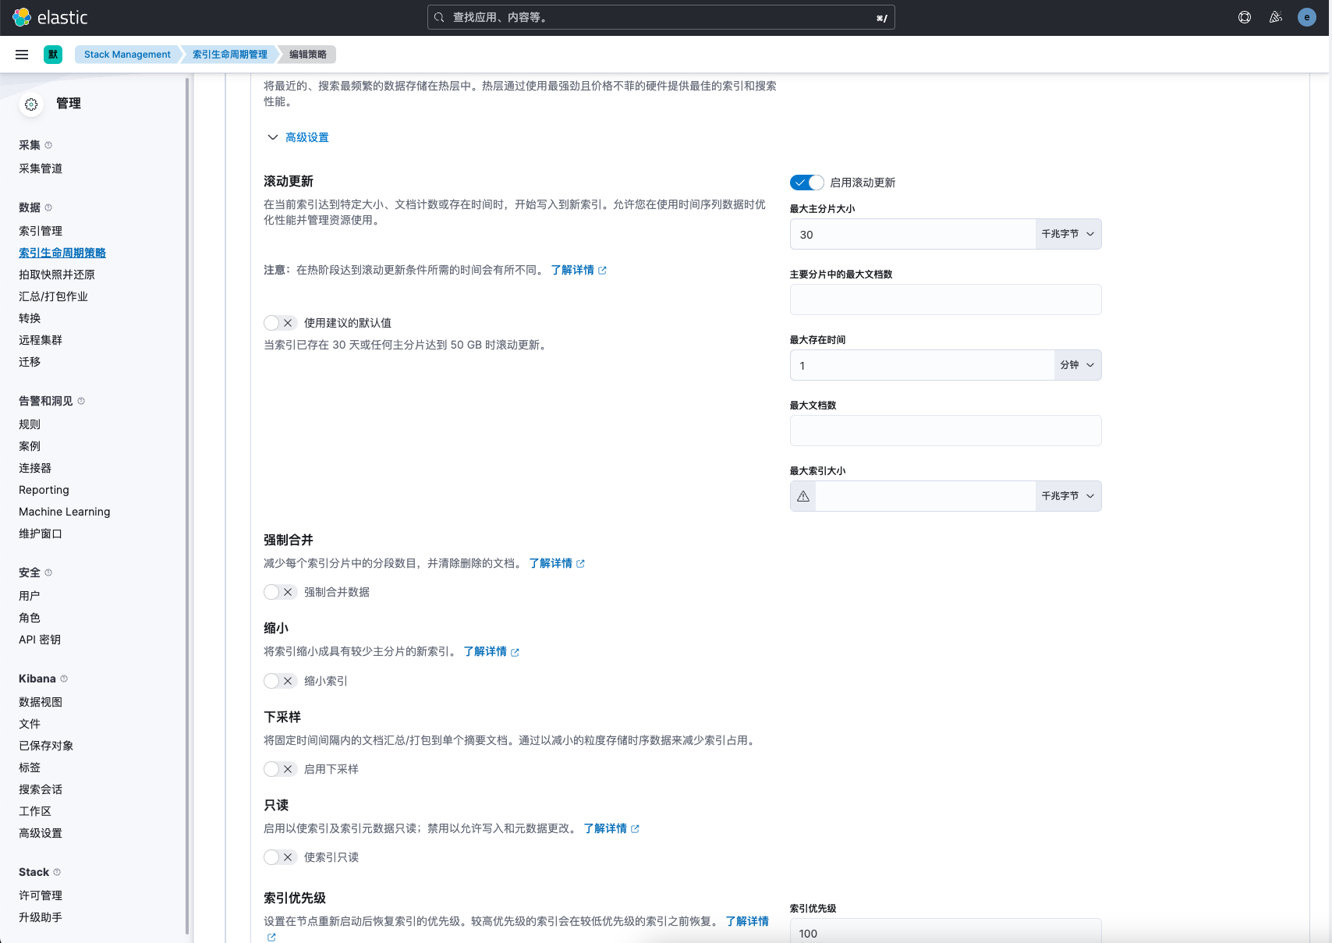Click the 编辑策略 breadcrumb
The height and width of the screenshot is (943, 1332).
(308, 55)
